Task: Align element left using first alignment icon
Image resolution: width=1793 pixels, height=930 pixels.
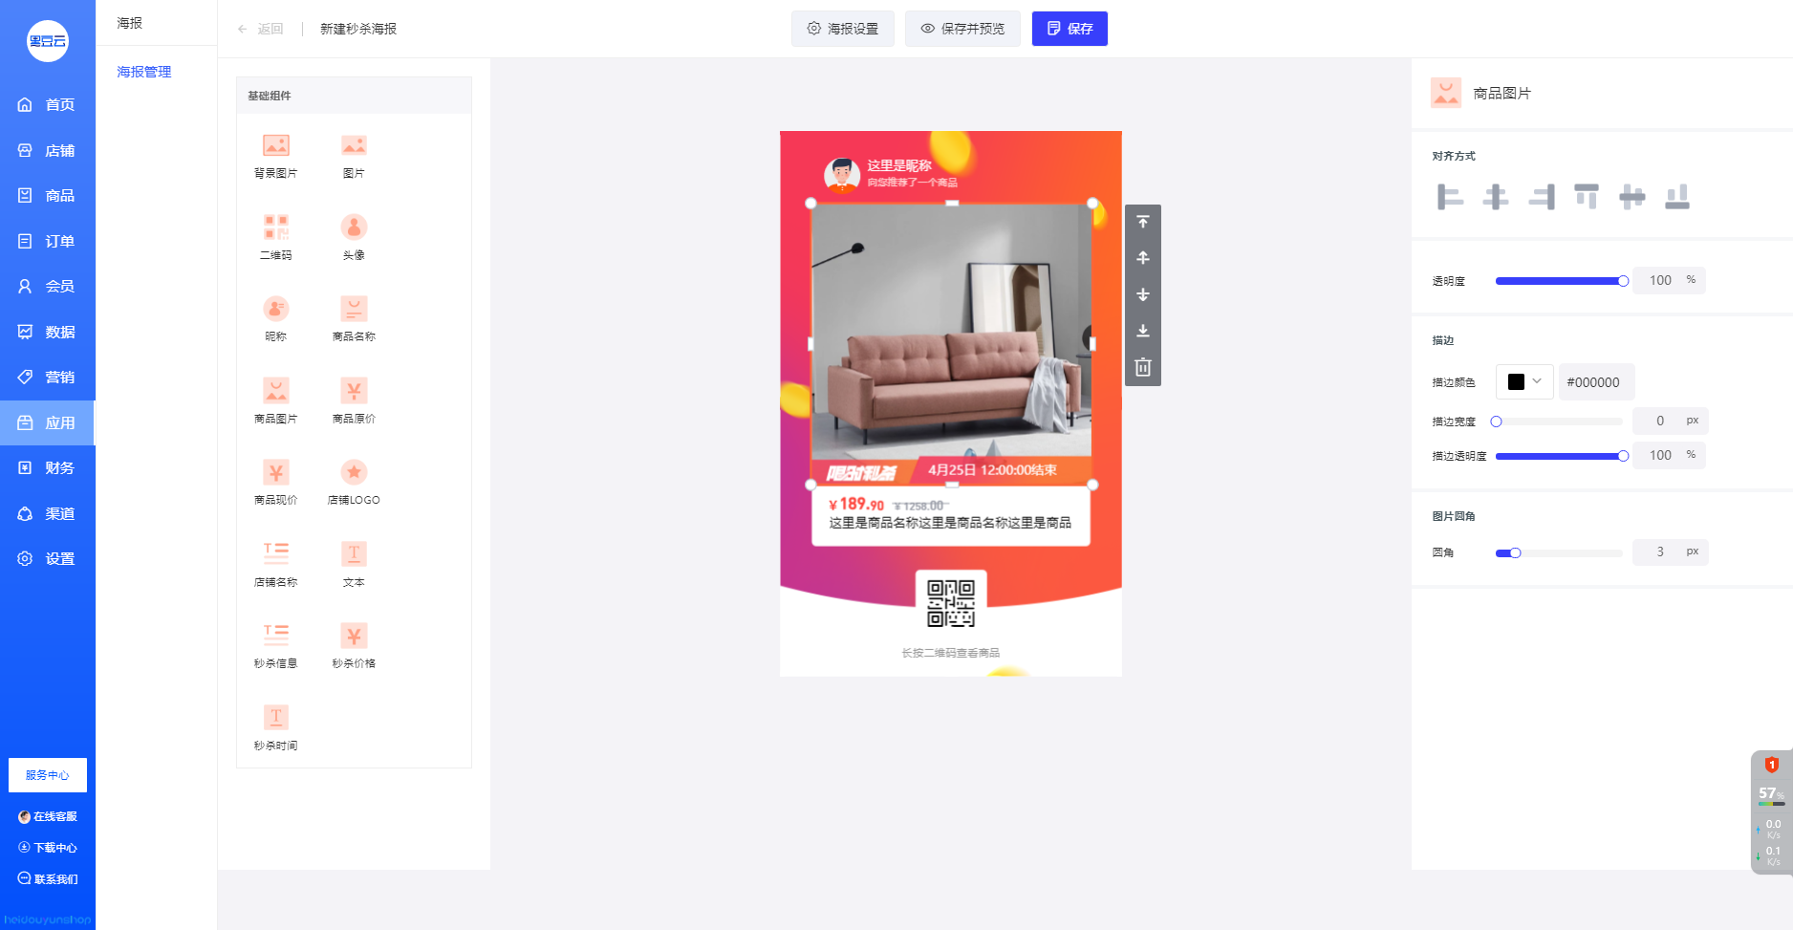Action: tap(1450, 197)
